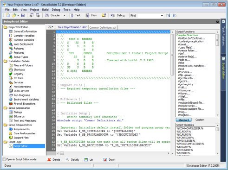Save the project with the floppy icon

click(23, 15)
